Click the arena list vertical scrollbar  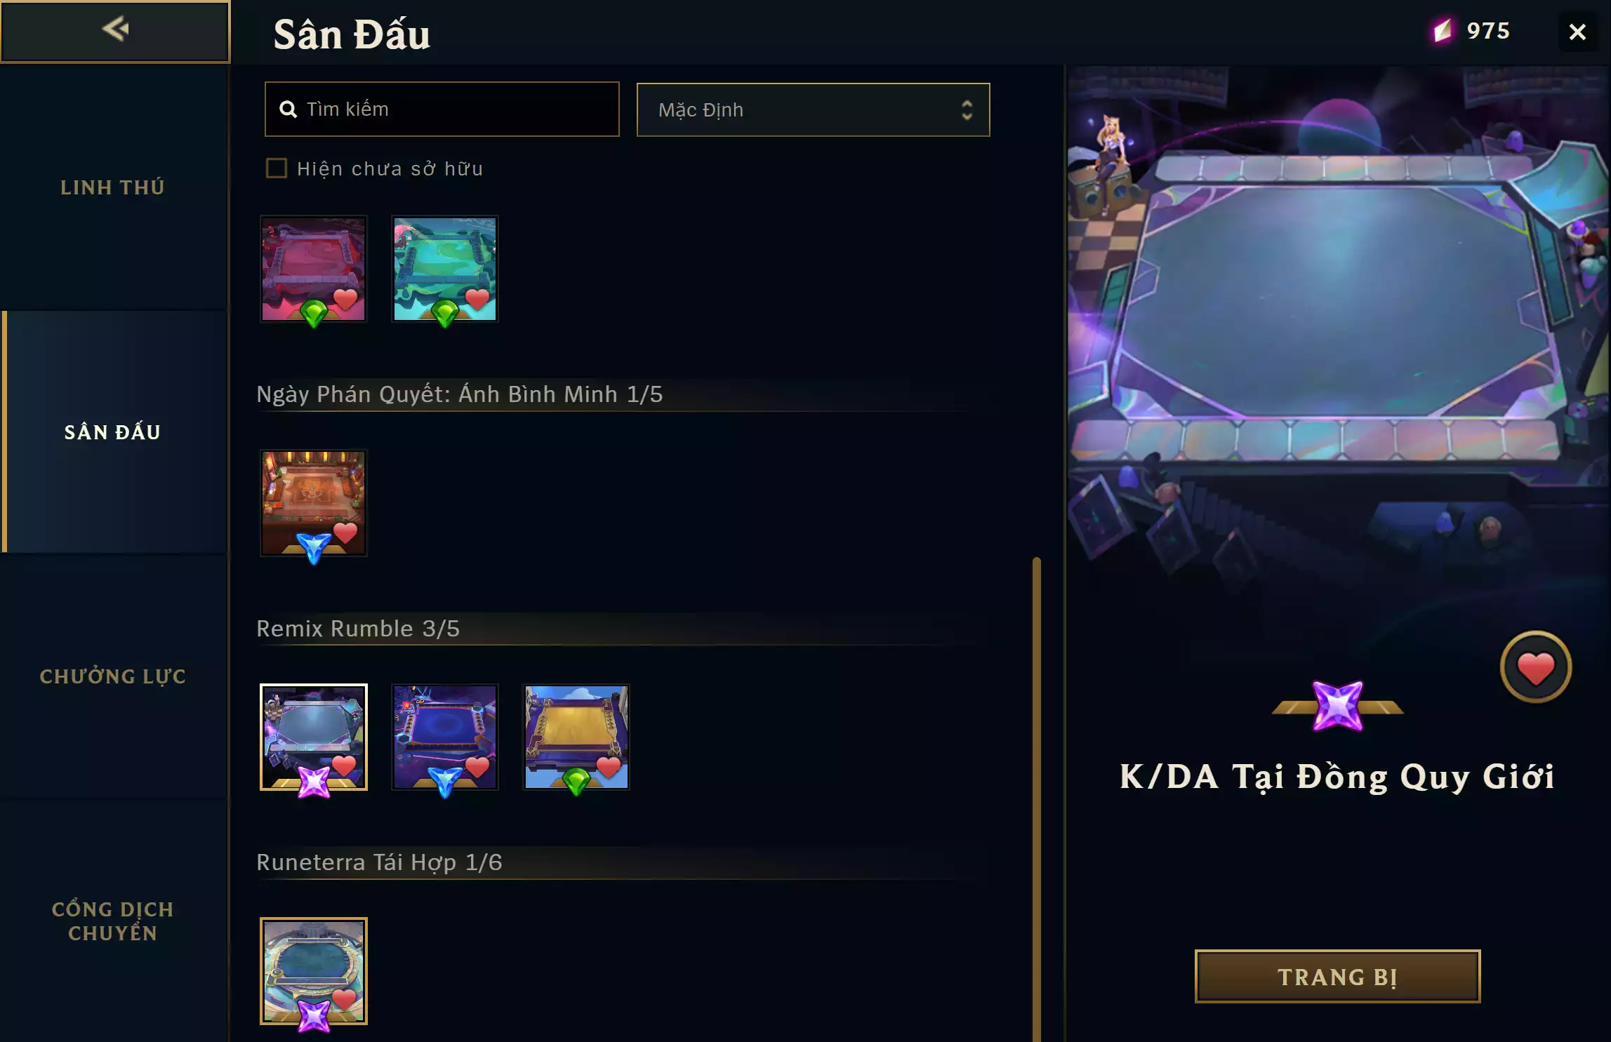pos(1036,799)
